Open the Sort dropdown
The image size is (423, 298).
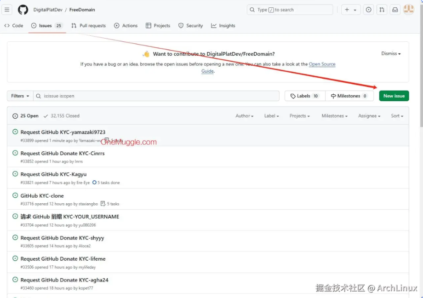click(x=397, y=116)
